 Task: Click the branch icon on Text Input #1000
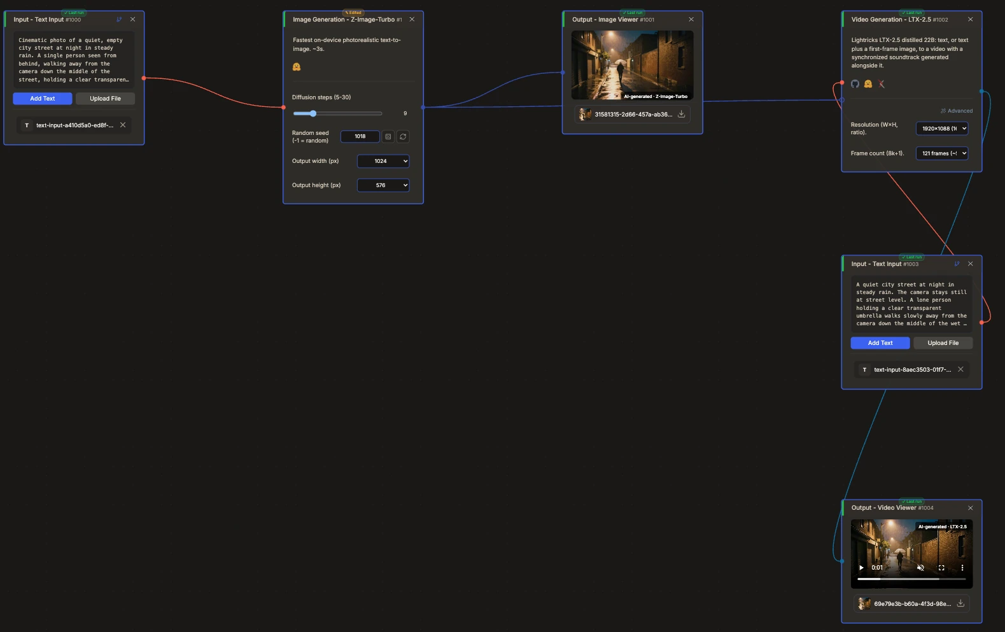pos(119,20)
